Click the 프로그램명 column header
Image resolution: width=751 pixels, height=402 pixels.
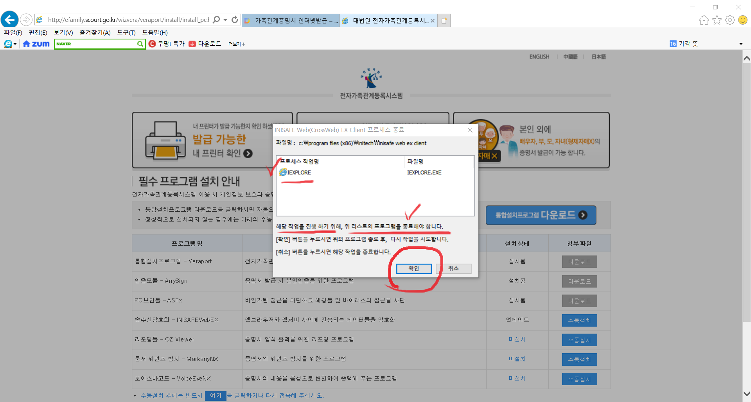[187, 243]
